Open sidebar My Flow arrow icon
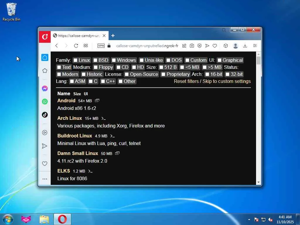 45,146
